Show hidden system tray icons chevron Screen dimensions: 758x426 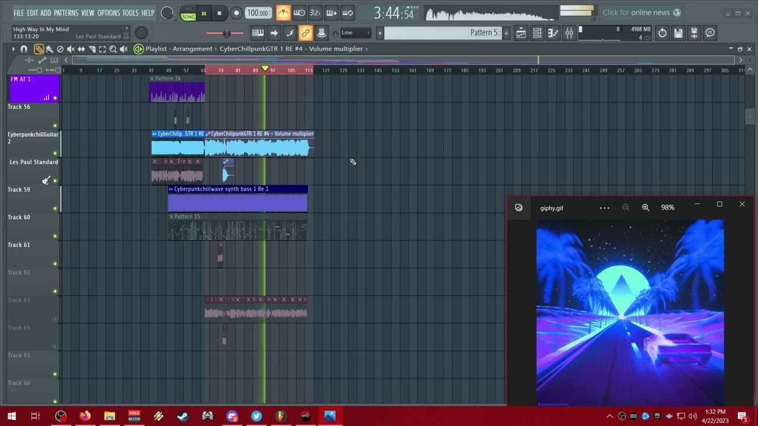pos(609,417)
